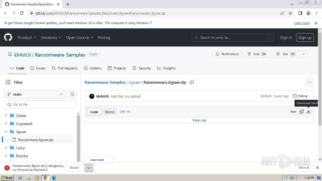Open the more file actions ellipsis button
Screen dimensions: 322x181
[310, 82]
